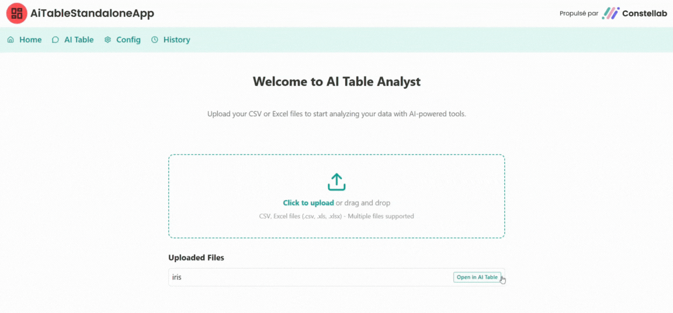The image size is (673, 313).
Task: Click the red AiTableStandaloneApp logo icon
Action: [16, 13]
